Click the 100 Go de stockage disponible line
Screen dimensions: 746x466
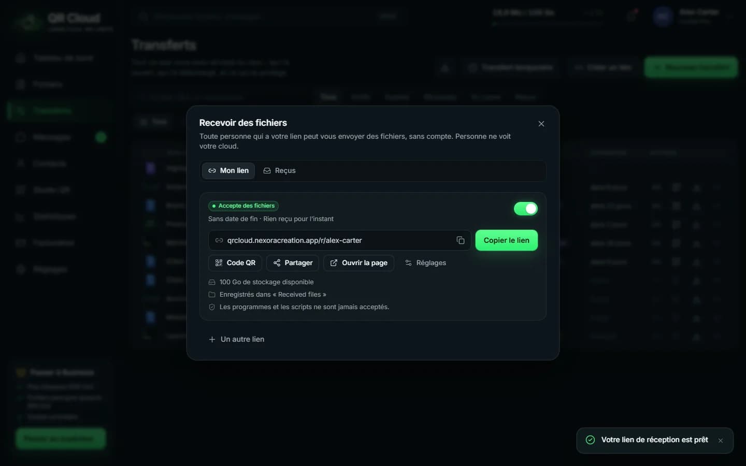261,282
